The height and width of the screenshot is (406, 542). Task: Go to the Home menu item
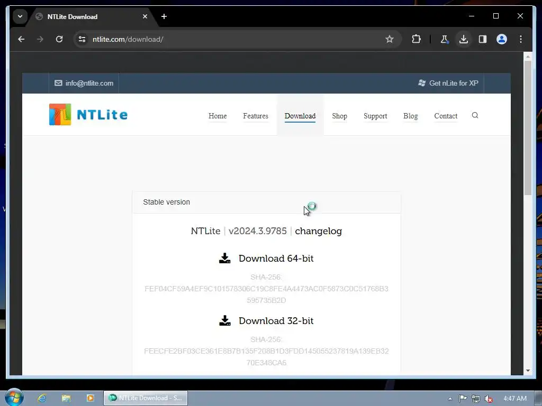click(x=218, y=116)
